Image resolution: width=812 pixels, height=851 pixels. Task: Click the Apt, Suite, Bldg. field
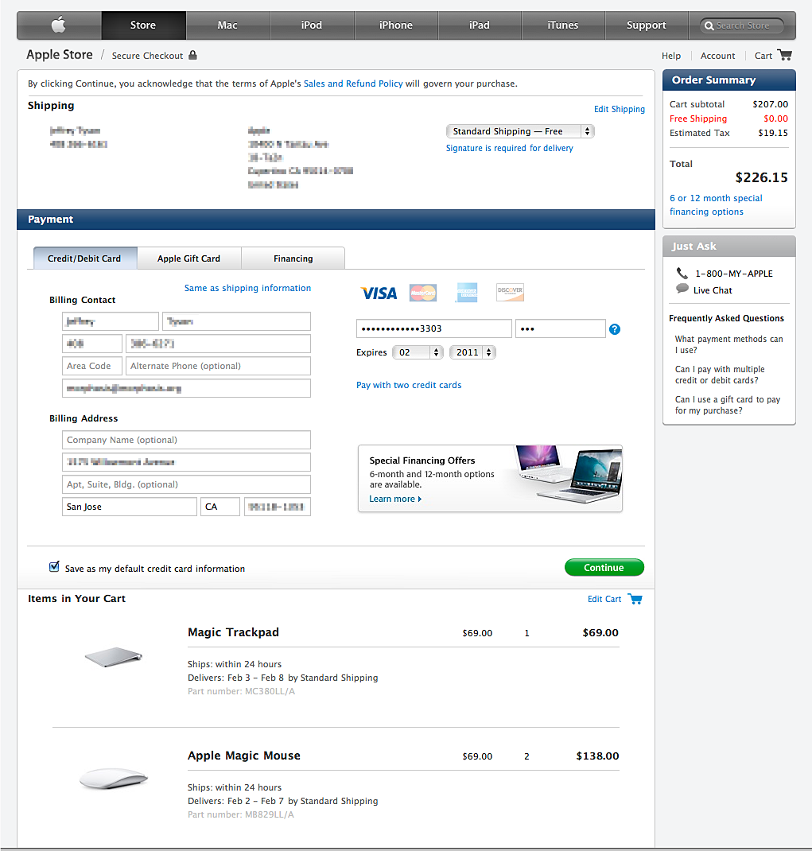186,484
